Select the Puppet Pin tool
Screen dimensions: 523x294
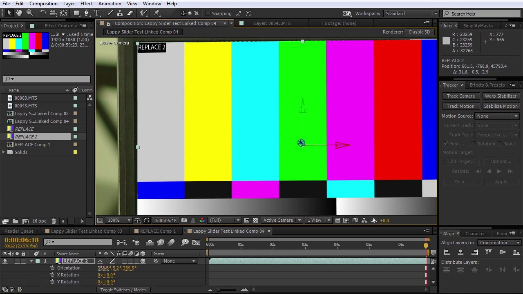tap(156, 13)
